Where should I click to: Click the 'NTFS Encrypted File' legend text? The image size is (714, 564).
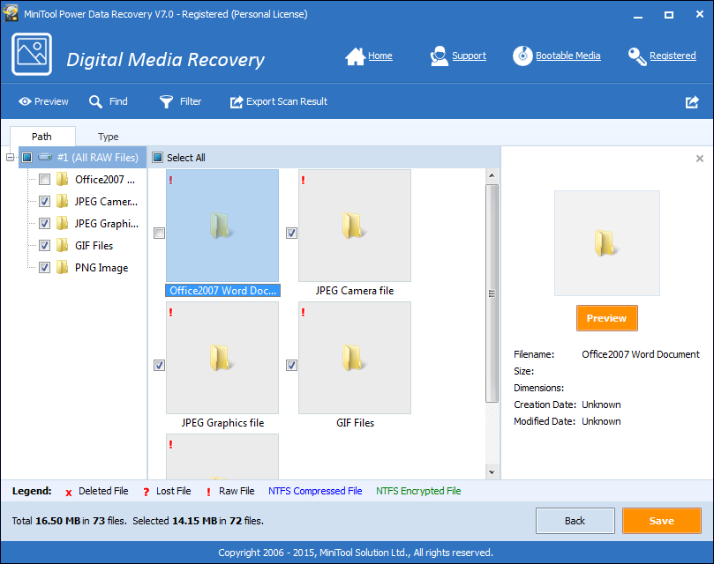tap(418, 491)
